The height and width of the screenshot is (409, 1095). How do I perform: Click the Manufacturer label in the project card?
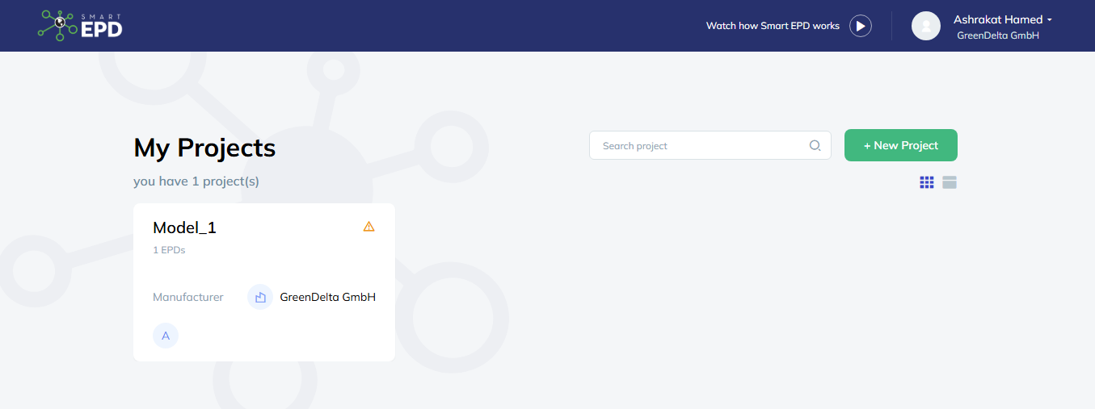[x=187, y=297]
